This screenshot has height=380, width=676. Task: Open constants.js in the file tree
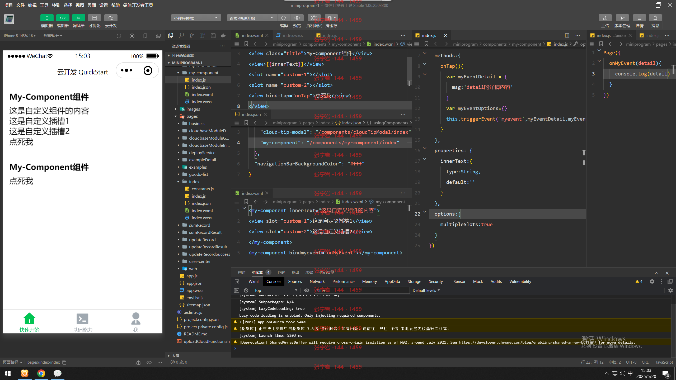[202, 189]
